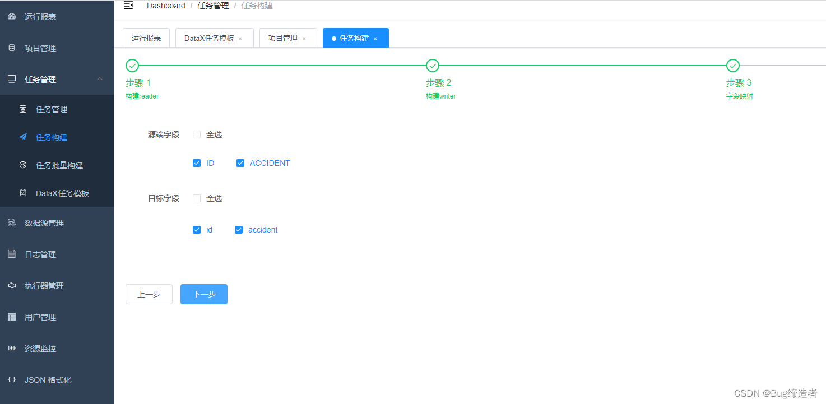Select the 运行报表 chart icon in sidebar
Image resolution: width=826 pixels, height=404 pixels.
coord(12,16)
